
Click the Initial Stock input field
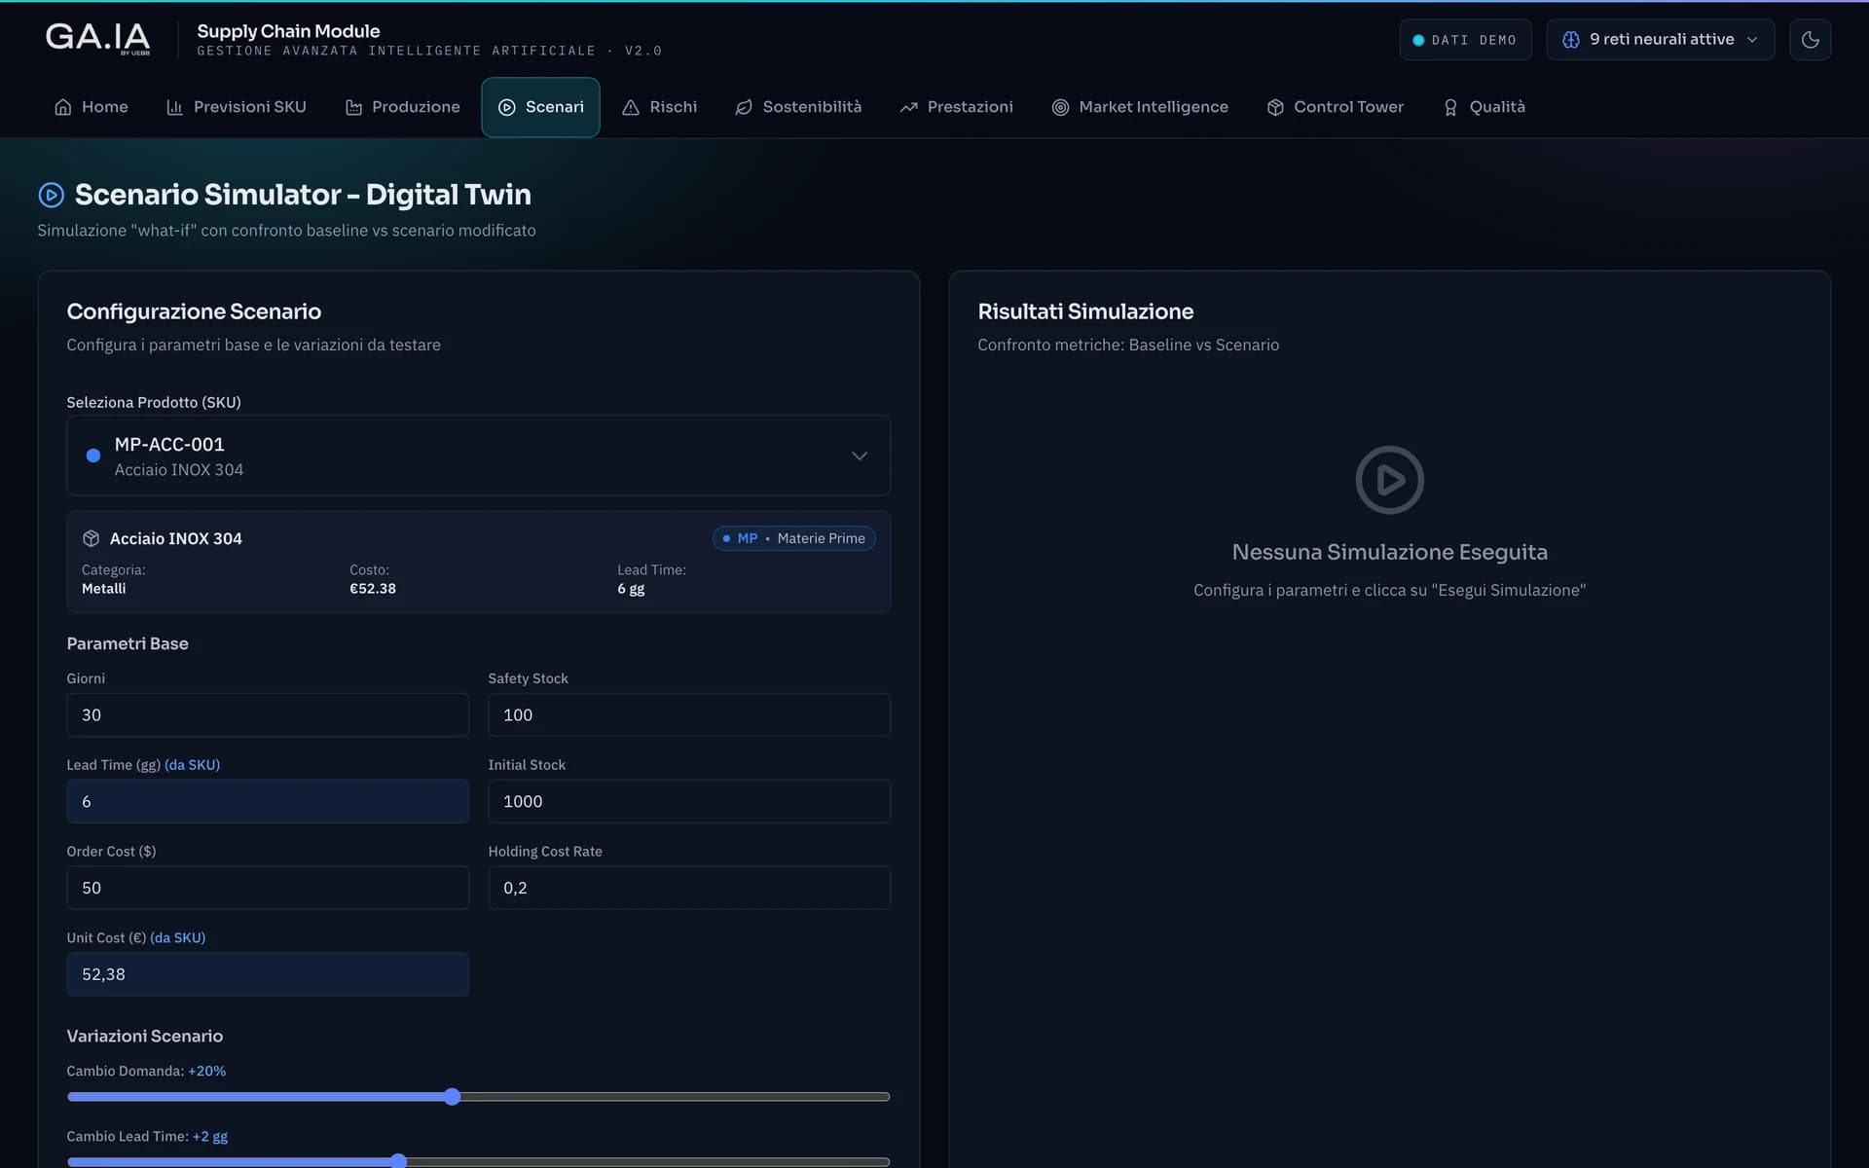[689, 801]
